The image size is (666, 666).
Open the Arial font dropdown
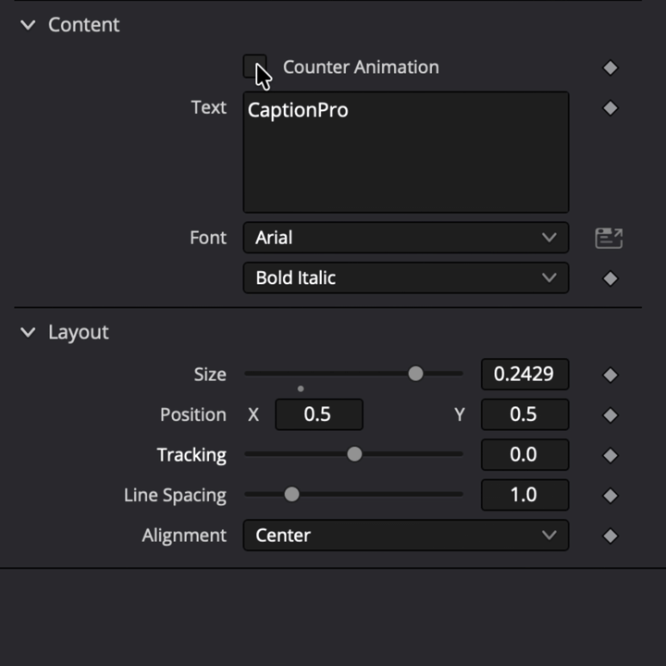click(x=406, y=238)
